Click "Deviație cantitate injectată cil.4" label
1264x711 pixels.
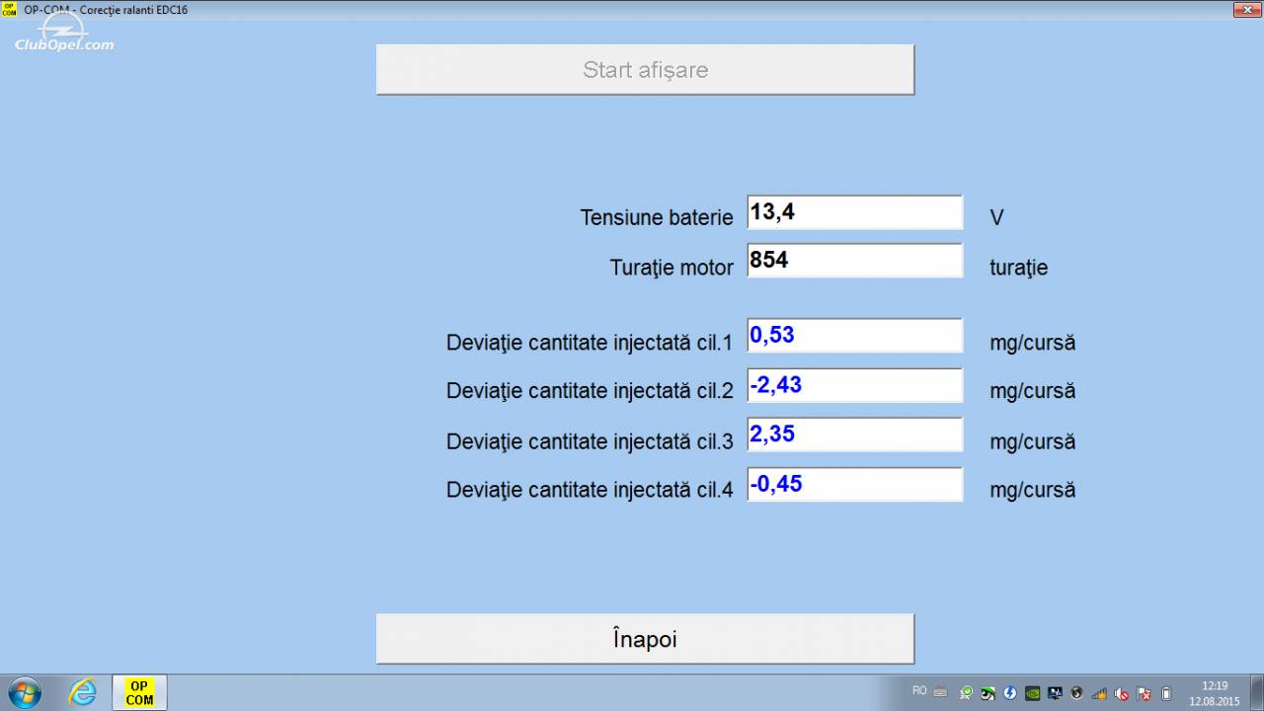coord(590,489)
